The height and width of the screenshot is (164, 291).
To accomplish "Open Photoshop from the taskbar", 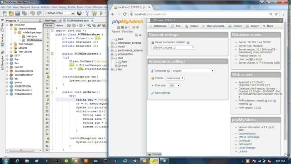I will coord(56,161).
